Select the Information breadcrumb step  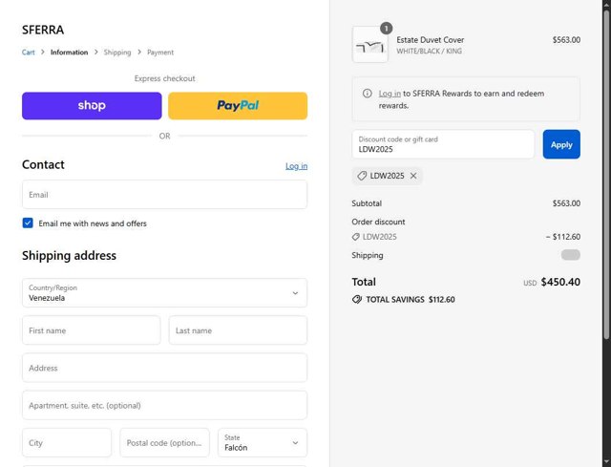point(69,53)
